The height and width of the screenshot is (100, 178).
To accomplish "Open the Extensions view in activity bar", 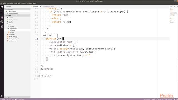I will (x=2, y=26).
